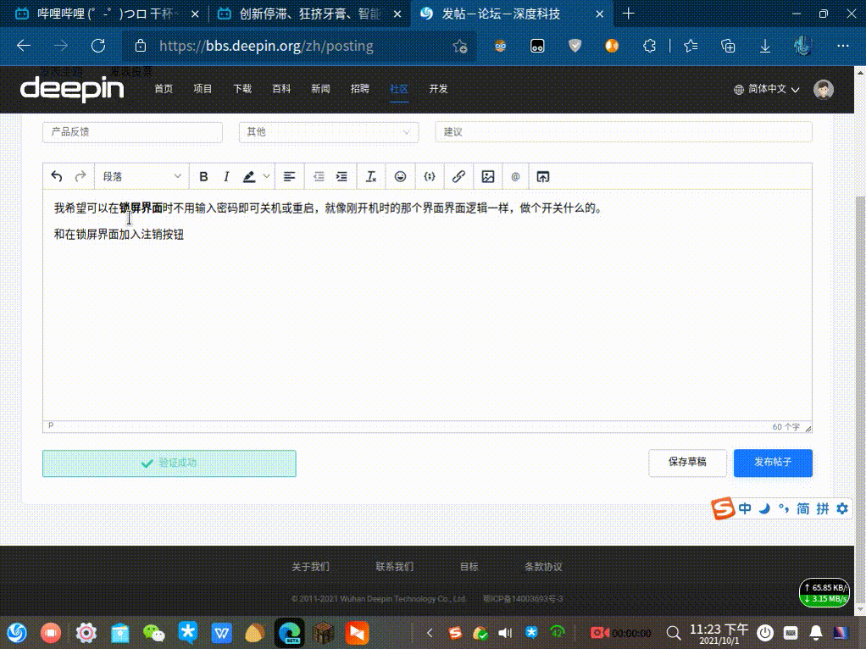Open the 简体中文 language selector
Screen dimensions: 866x649
[767, 89]
